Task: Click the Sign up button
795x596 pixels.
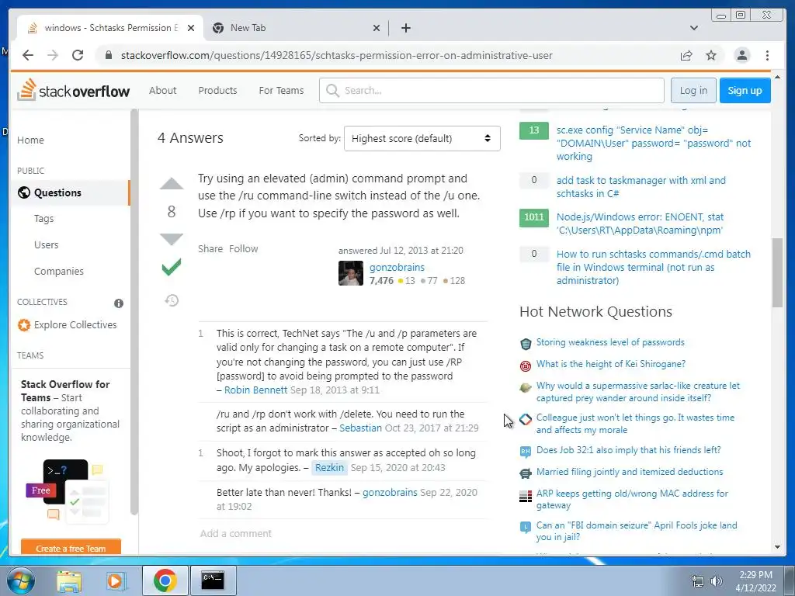Action: tap(745, 90)
